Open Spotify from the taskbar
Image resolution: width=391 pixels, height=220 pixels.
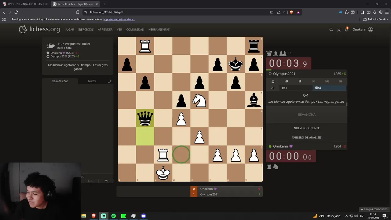pos(114,216)
